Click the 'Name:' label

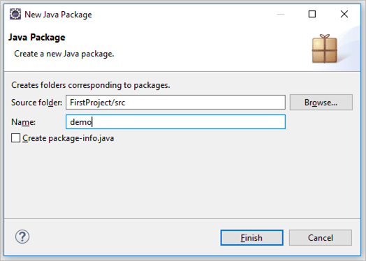(23, 122)
